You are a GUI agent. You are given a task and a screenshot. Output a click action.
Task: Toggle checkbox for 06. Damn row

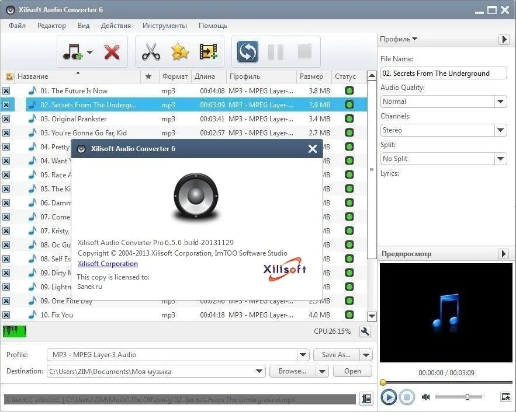[6, 203]
